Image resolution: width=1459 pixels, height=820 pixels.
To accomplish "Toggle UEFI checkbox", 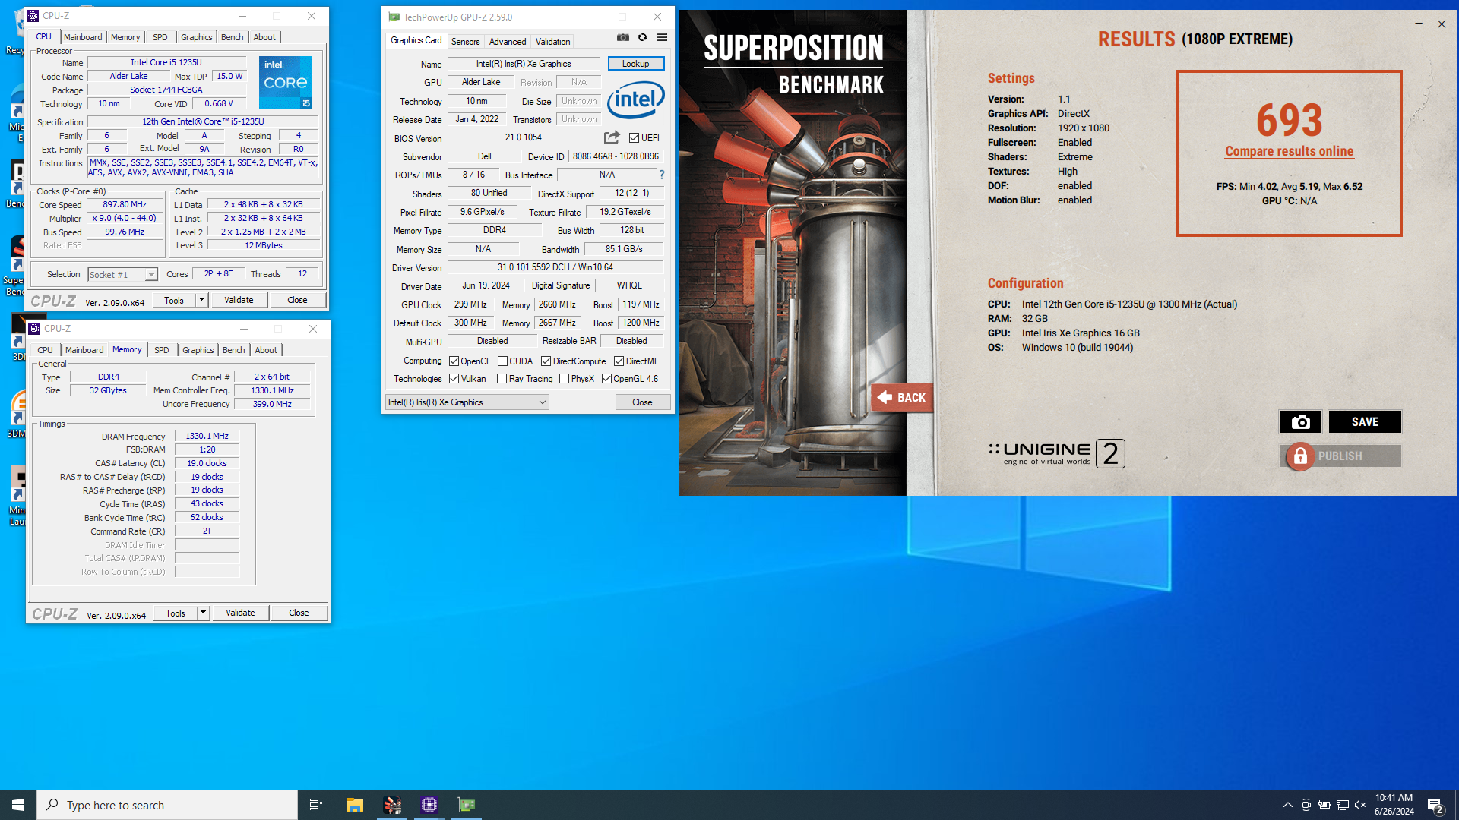I will (635, 138).
